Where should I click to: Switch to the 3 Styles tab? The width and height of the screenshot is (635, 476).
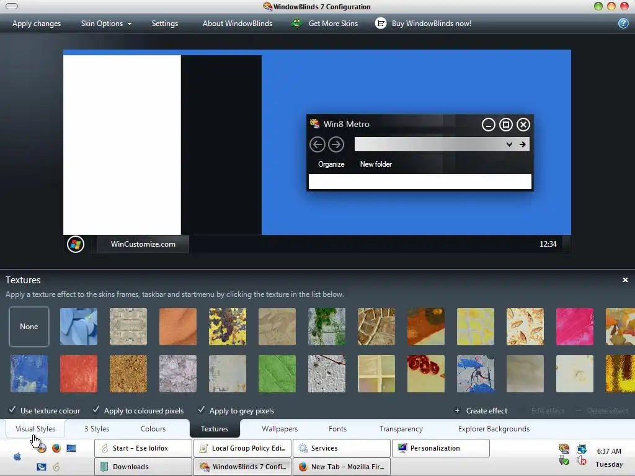(x=97, y=429)
